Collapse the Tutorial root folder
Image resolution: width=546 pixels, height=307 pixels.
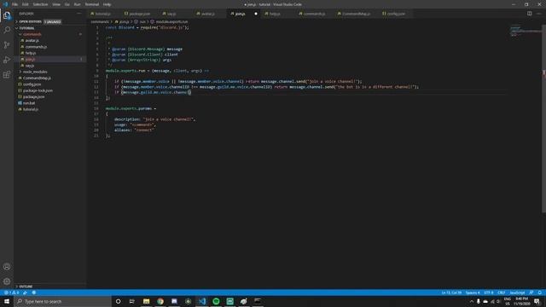tap(26, 28)
